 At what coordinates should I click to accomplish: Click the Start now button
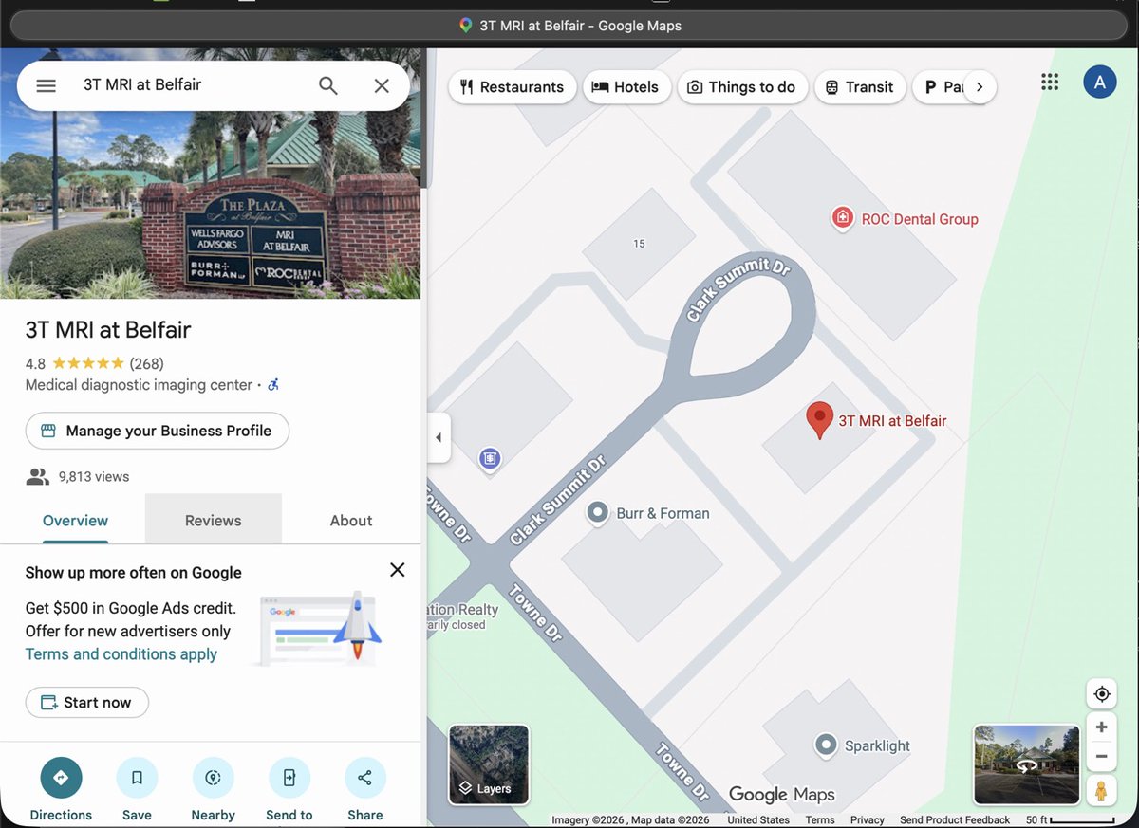pyautogui.click(x=87, y=703)
